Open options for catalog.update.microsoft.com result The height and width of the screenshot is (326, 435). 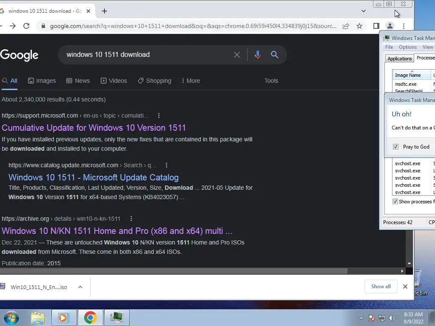click(x=167, y=165)
